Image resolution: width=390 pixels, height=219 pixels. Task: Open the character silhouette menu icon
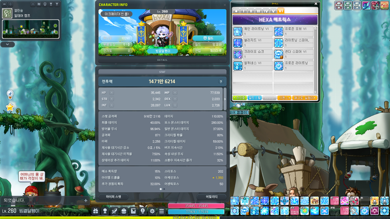click(x=105, y=211)
